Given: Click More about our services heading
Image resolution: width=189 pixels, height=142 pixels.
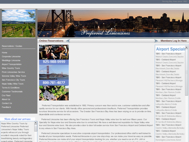Looking at the screenshot, I should pyautogui.click(x=17, y=119).
